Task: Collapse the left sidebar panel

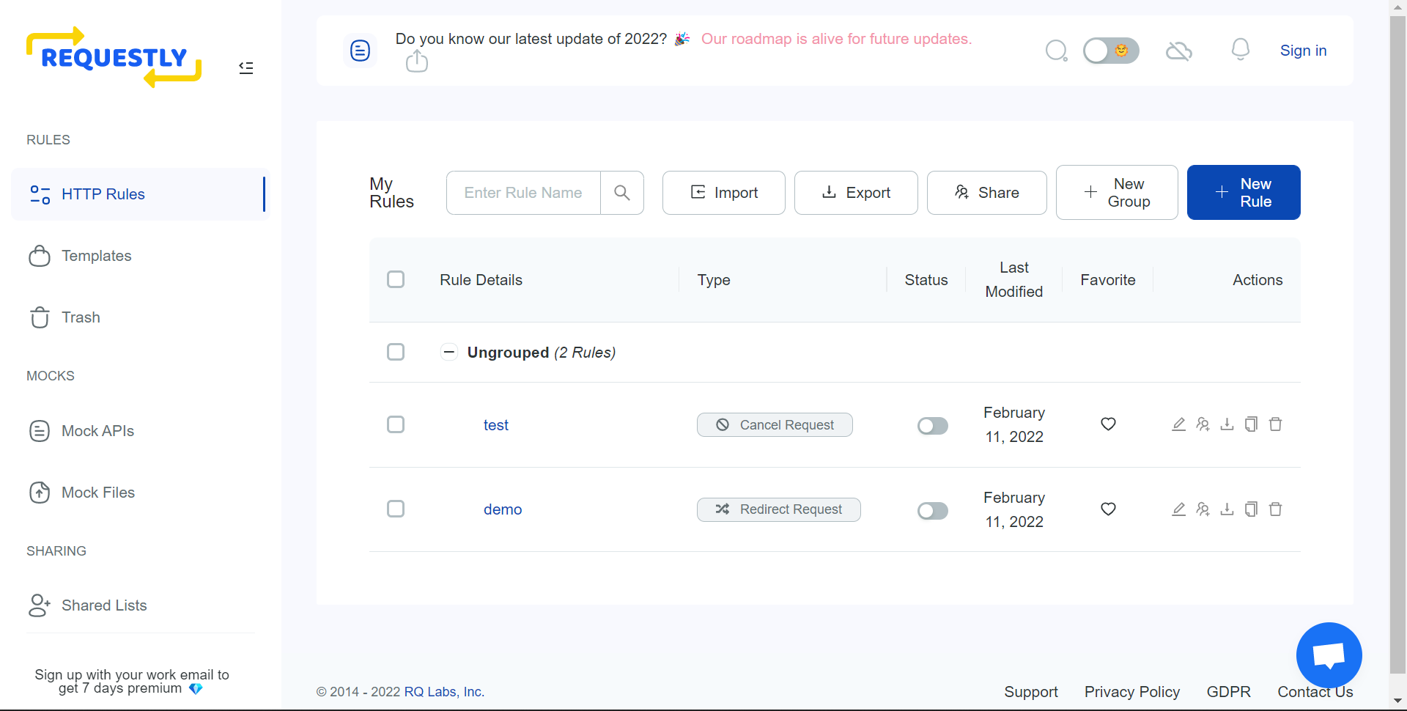Action: (245, 67)
